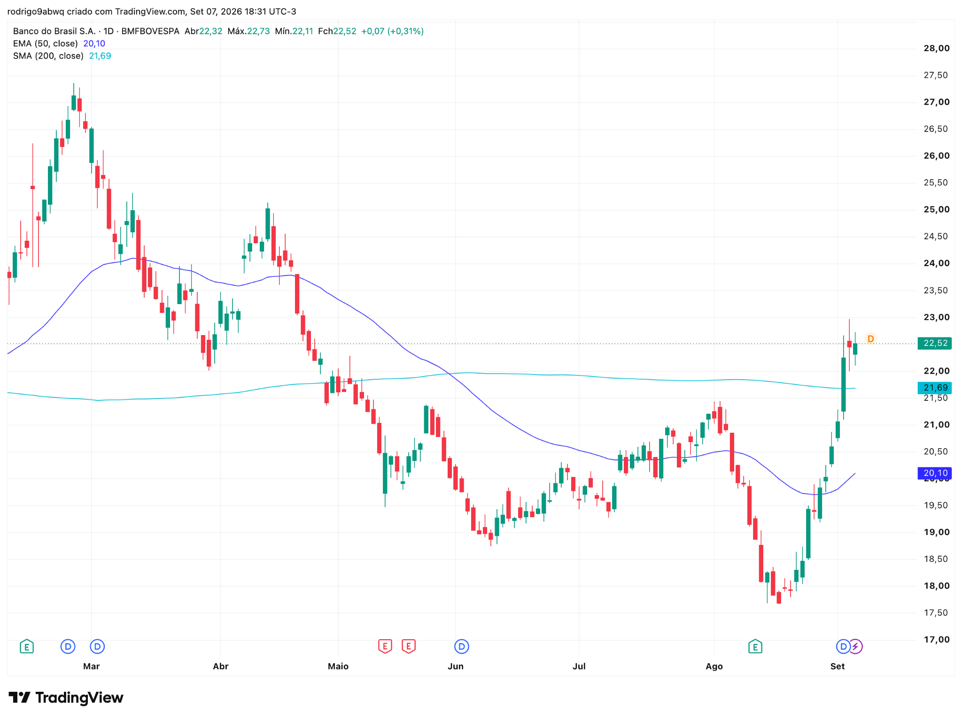Click the earnings E marker in February
Image resolution: width=962 pixels, height=719 pixels.
tap(27, 647)
